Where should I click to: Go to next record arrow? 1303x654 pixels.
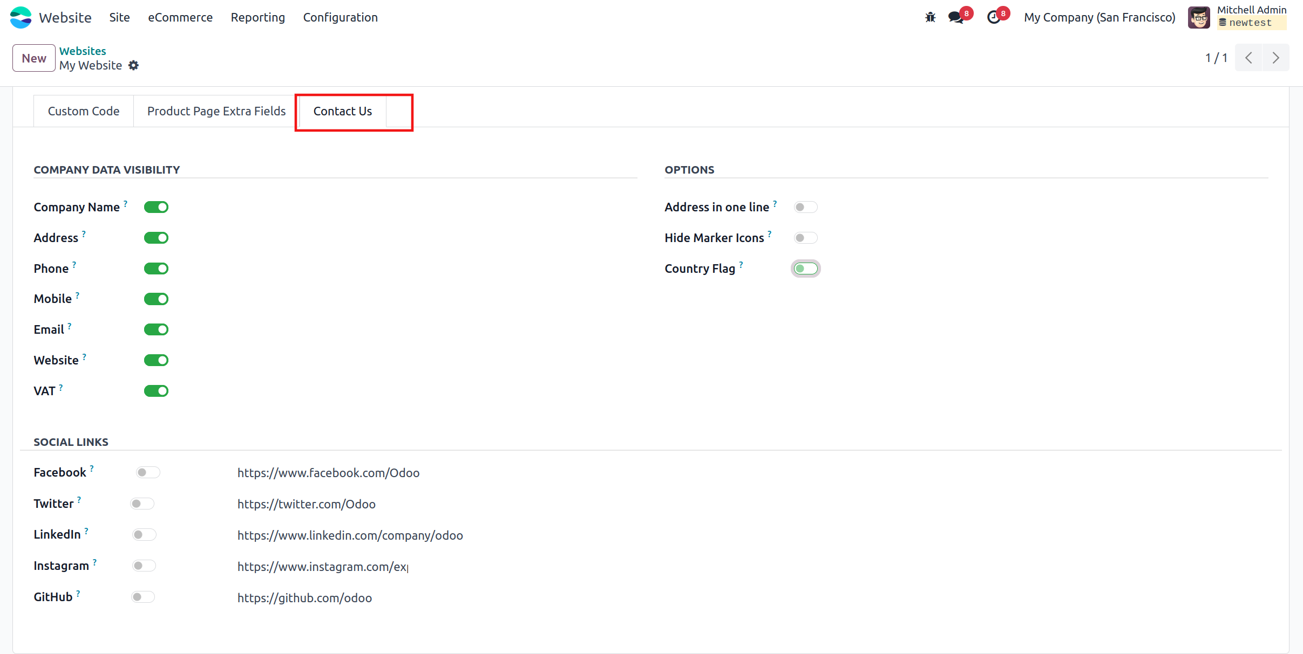click(x=1275, y=58)
